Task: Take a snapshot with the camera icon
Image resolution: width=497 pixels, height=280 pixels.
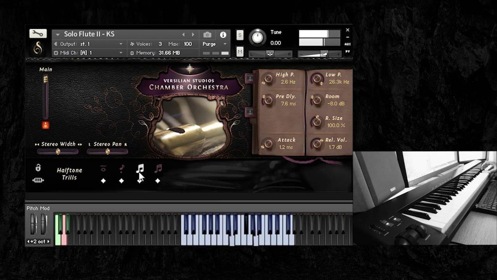Action: (x=207, y=35)
